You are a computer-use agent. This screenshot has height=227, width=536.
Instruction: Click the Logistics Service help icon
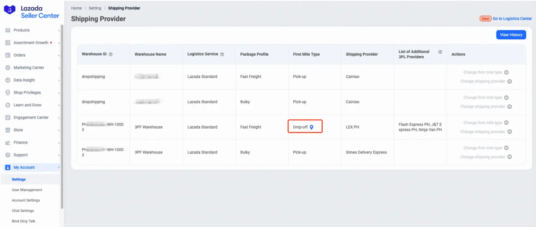[x=222, y=54]
